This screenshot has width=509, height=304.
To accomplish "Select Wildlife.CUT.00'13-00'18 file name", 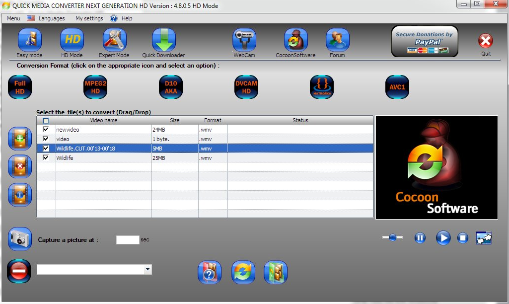I will click(x=86, y=149).
